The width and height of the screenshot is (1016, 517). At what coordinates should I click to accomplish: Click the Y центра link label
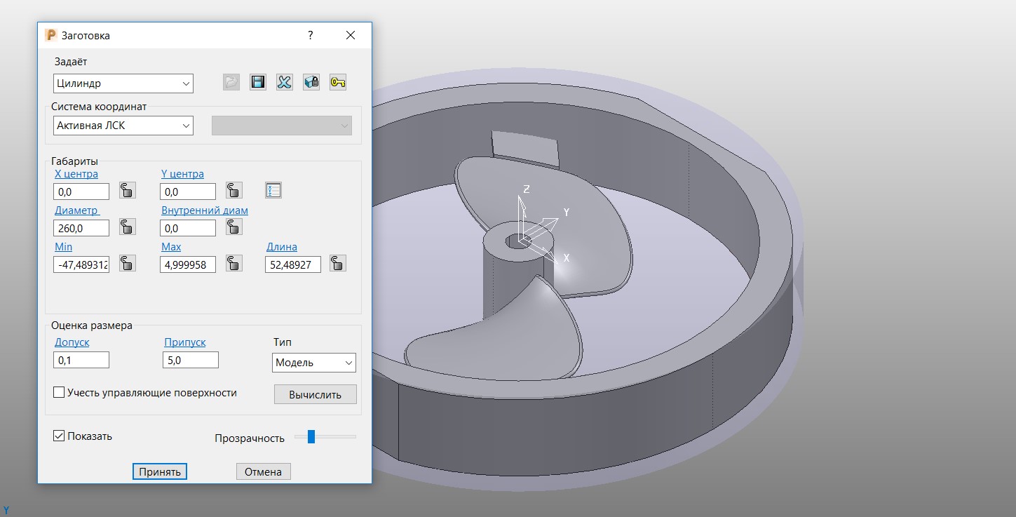(182, 174)
